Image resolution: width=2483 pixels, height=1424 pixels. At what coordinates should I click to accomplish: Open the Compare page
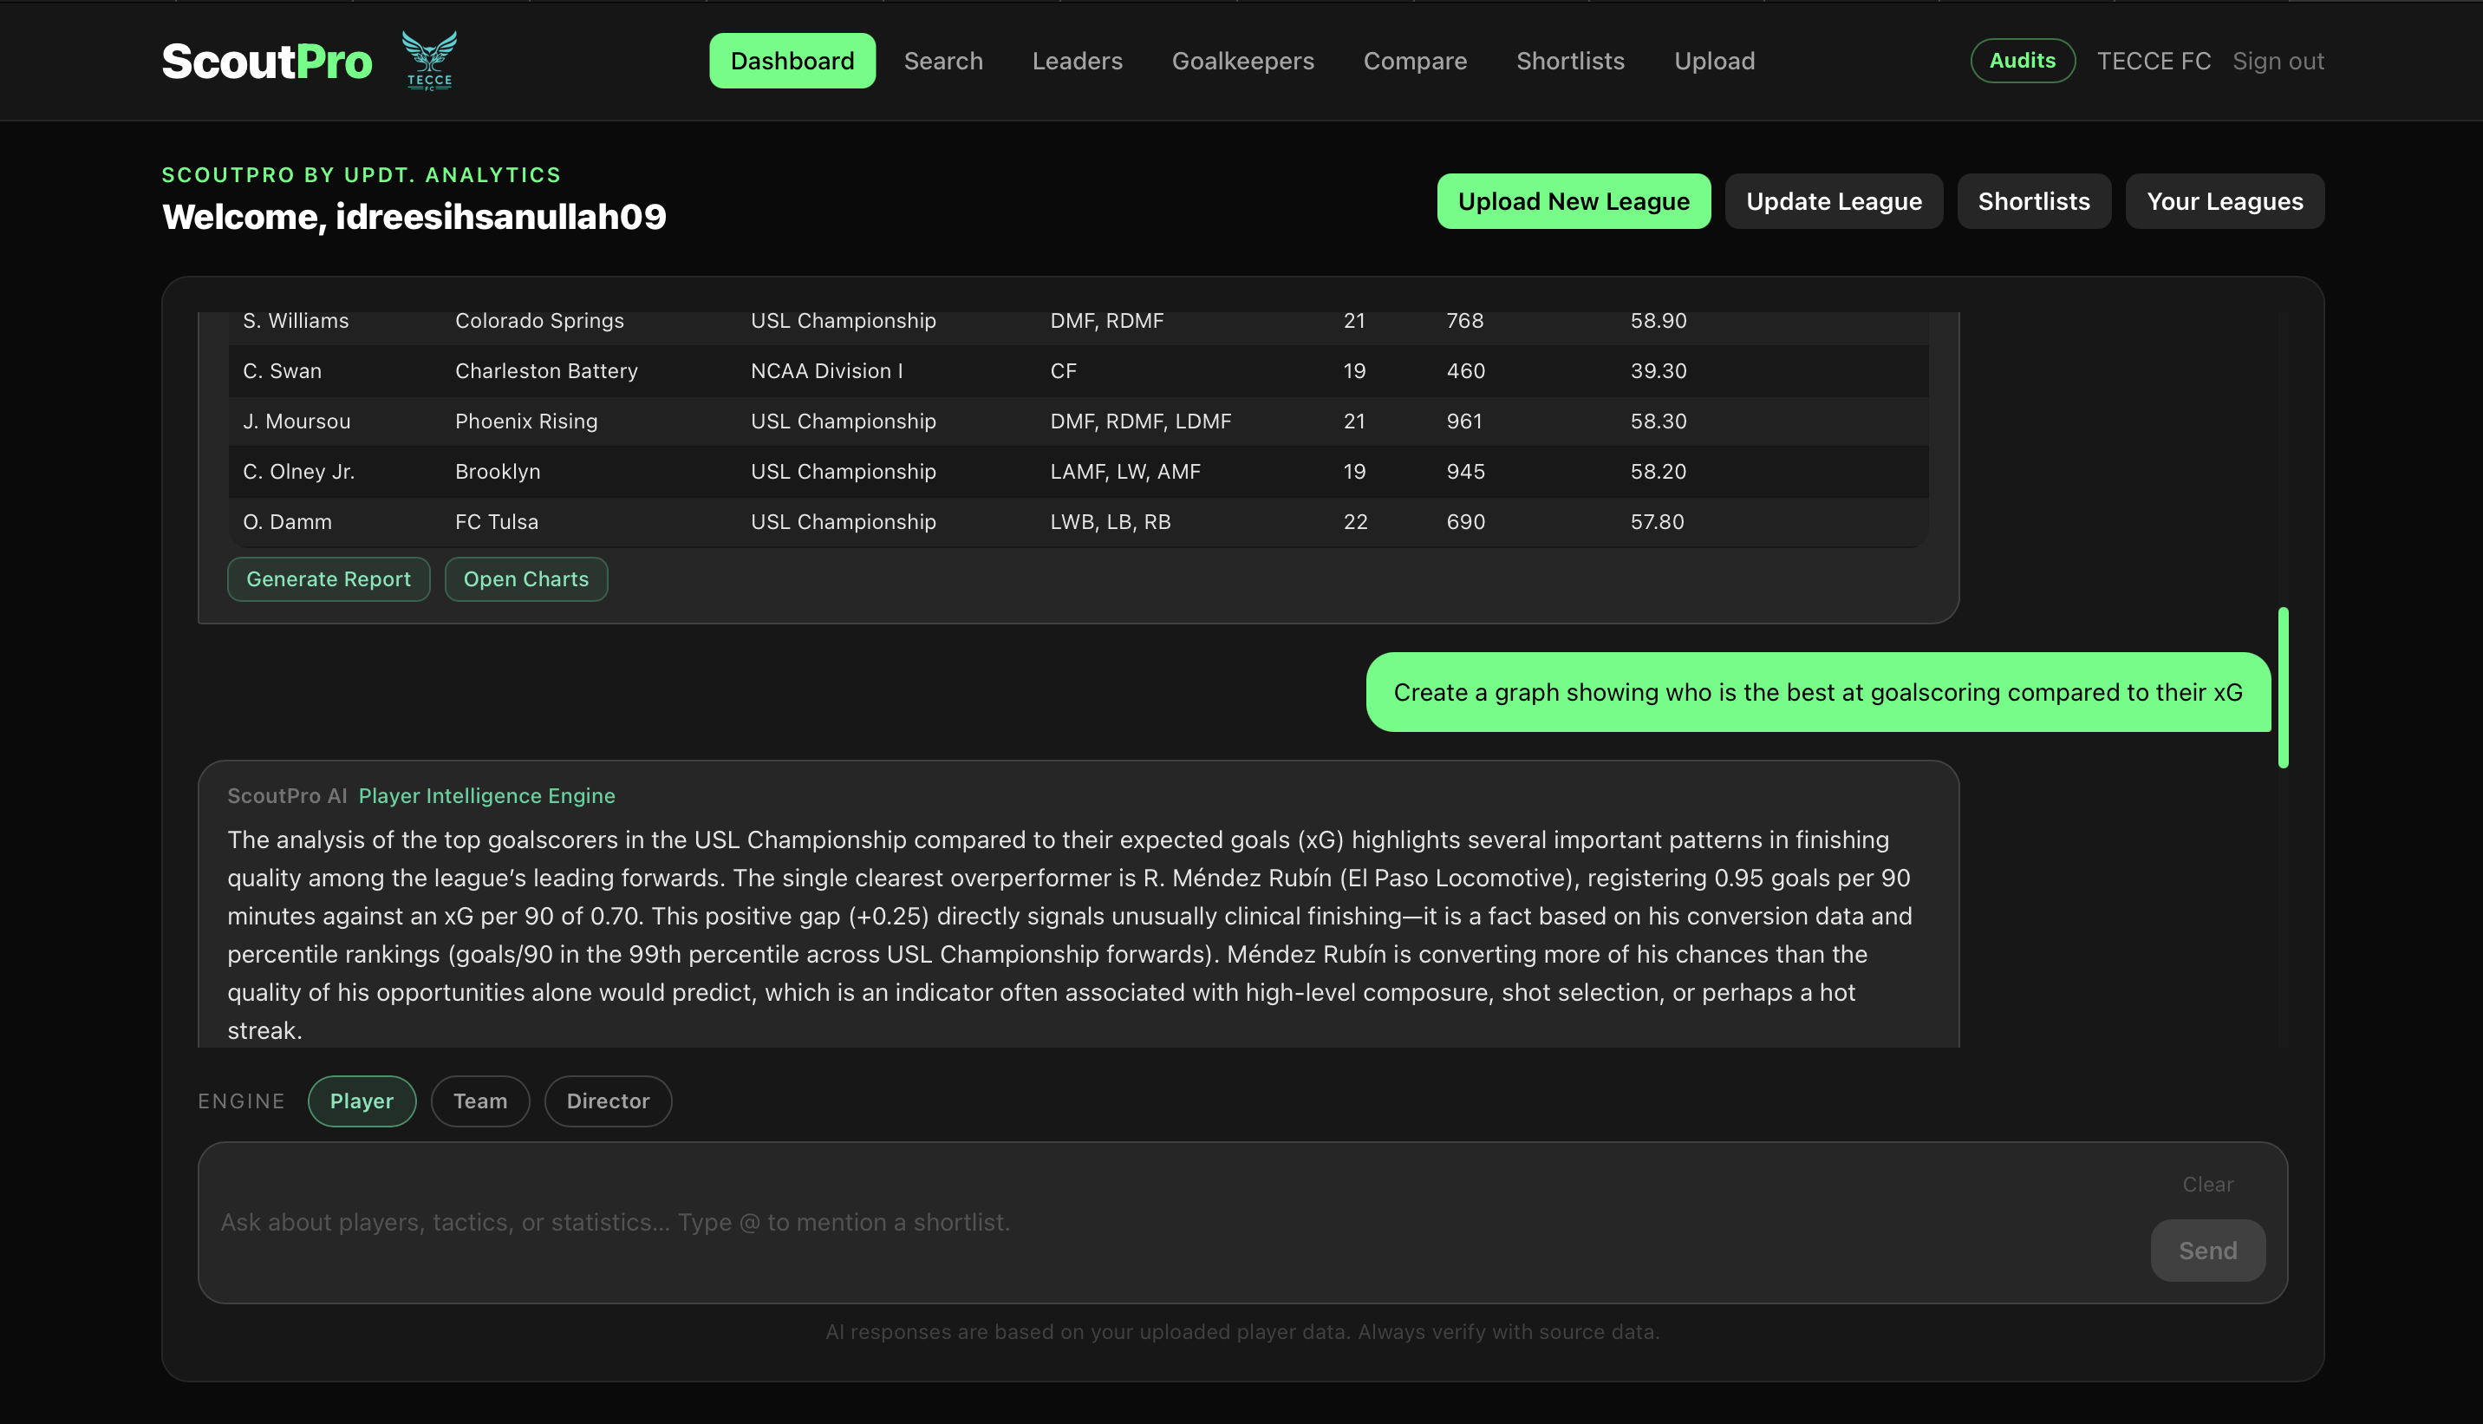point(1415,61)
